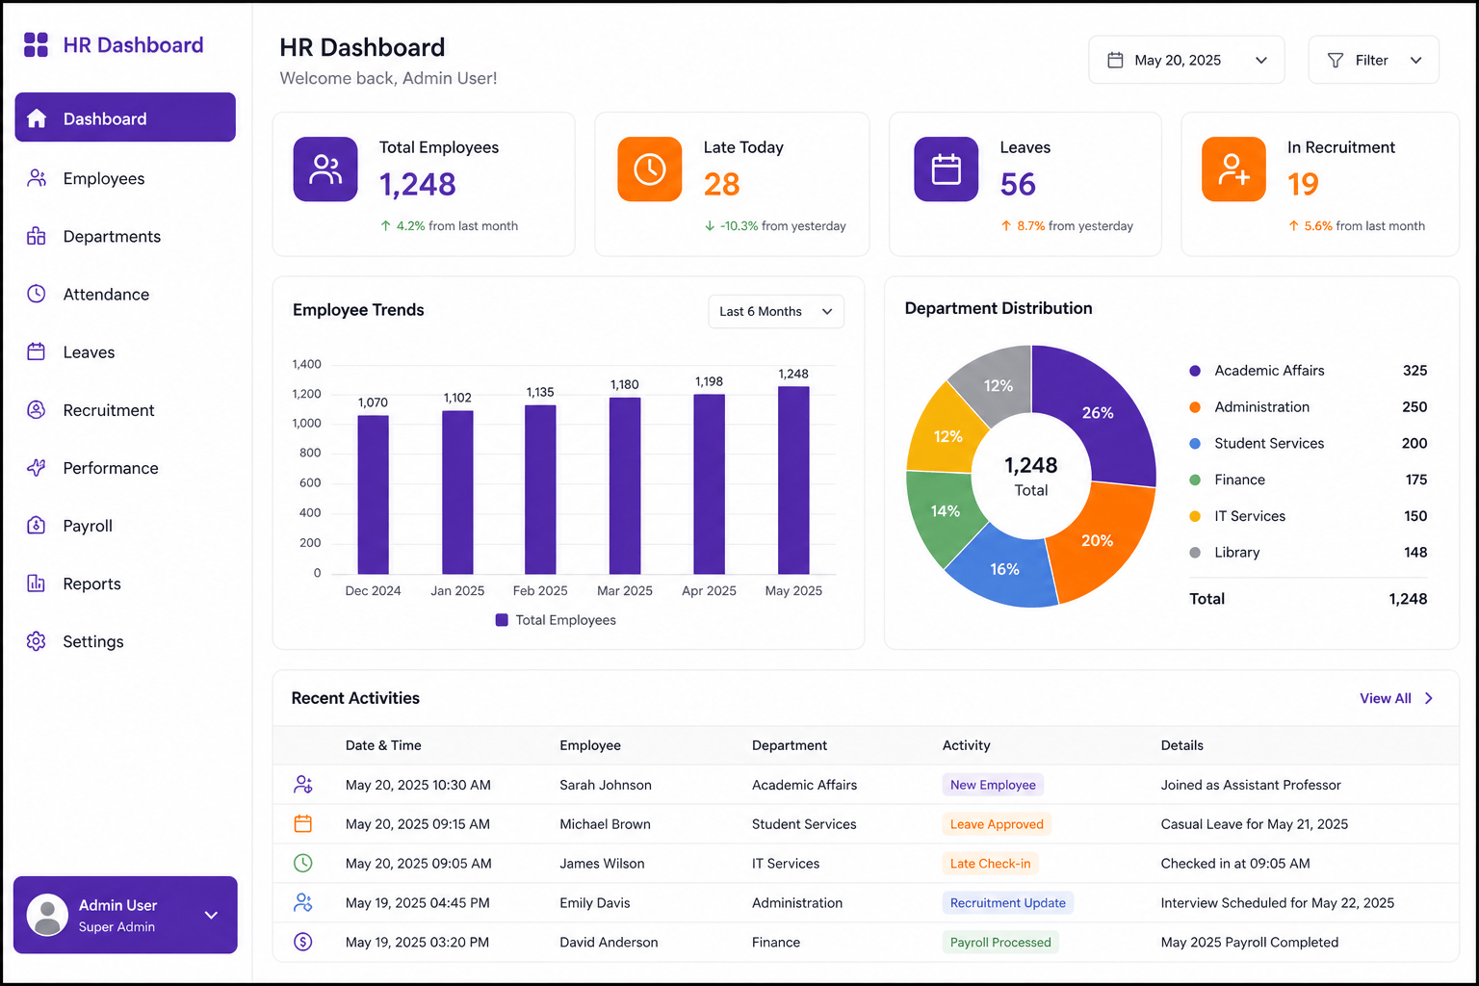Click the calendar icon in Michael Brown row

[x=303, y=823]
